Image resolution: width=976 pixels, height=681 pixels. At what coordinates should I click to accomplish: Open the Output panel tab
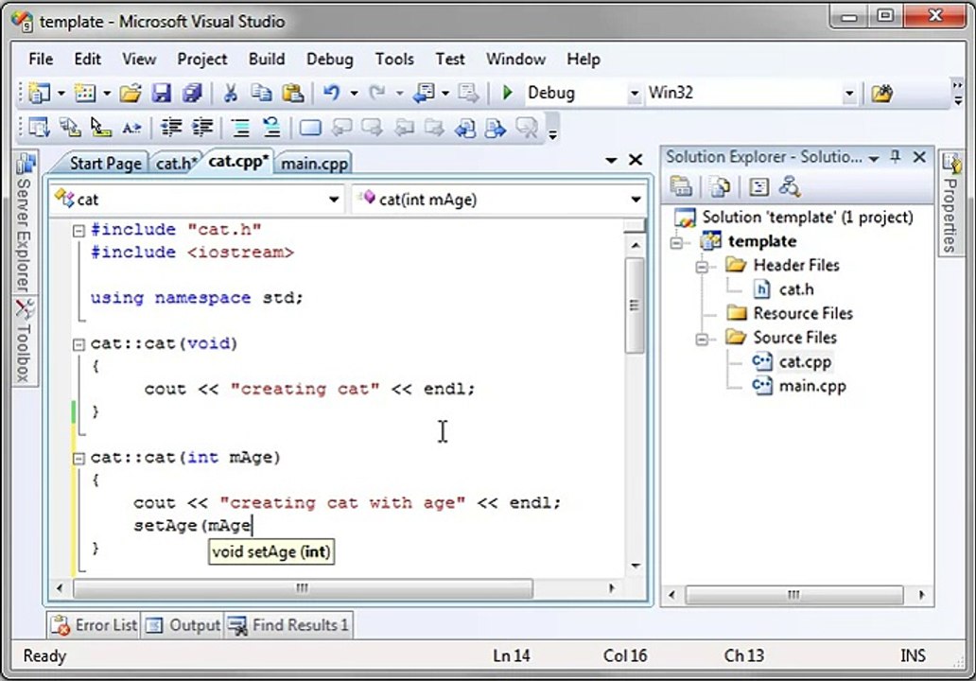183,625
